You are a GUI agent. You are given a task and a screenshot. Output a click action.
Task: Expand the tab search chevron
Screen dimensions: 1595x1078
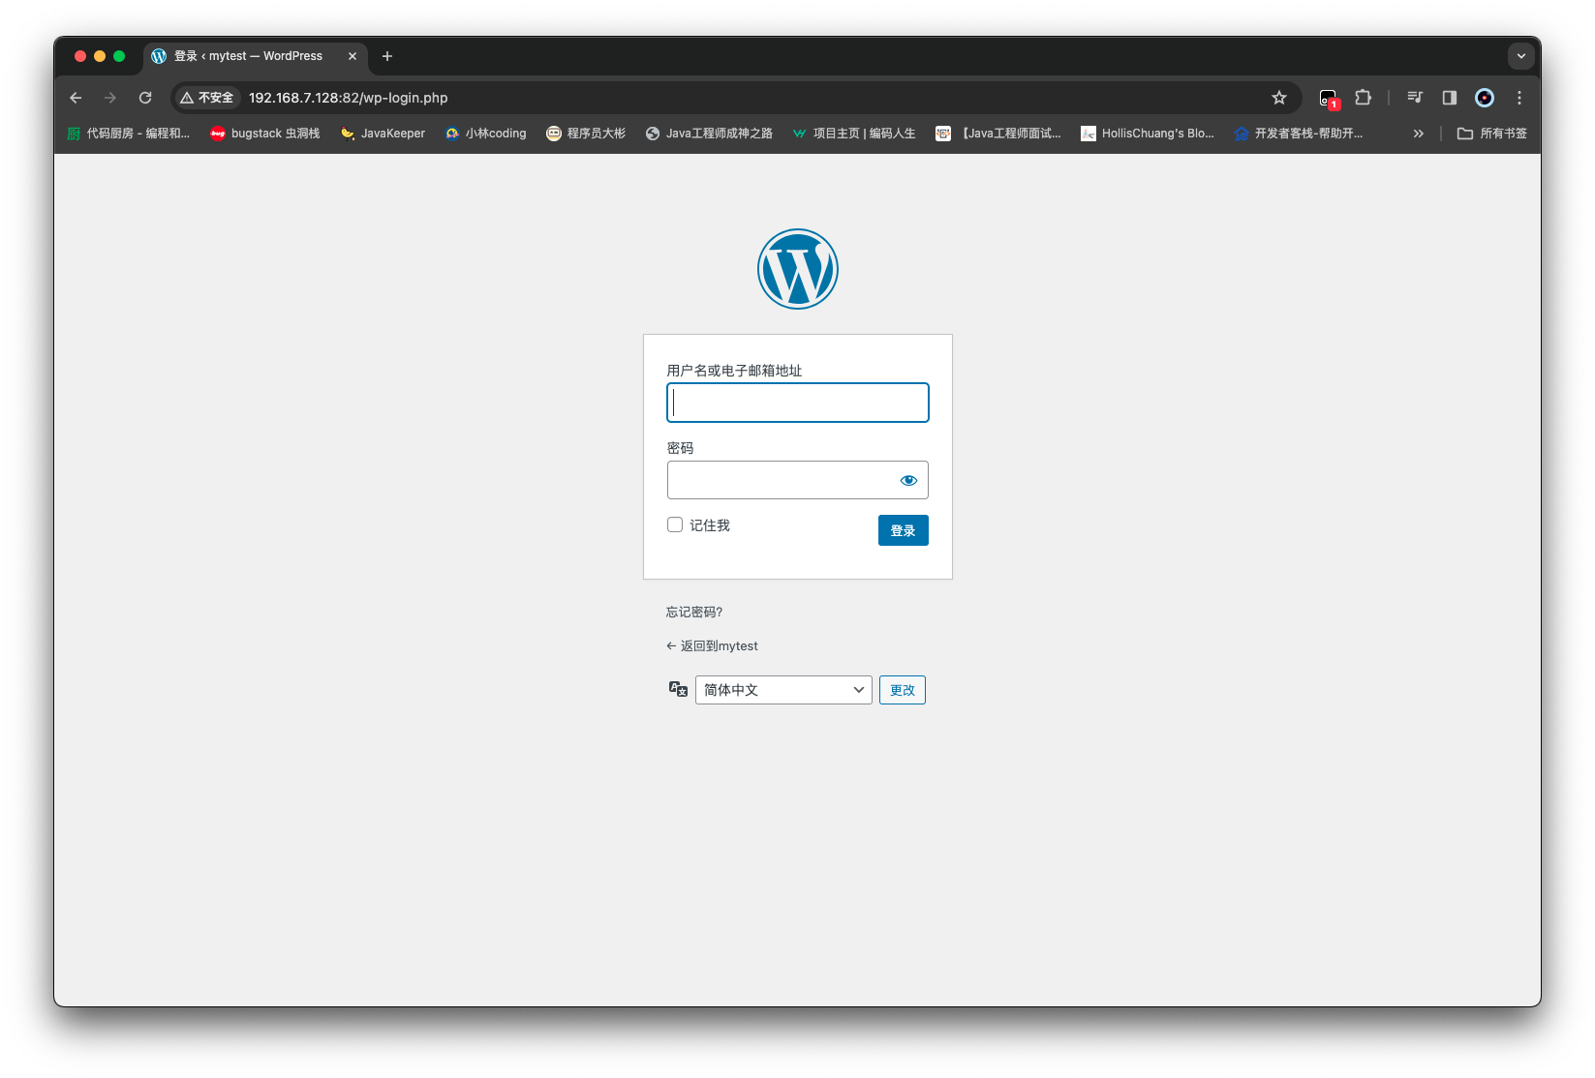pos(1521,56)
